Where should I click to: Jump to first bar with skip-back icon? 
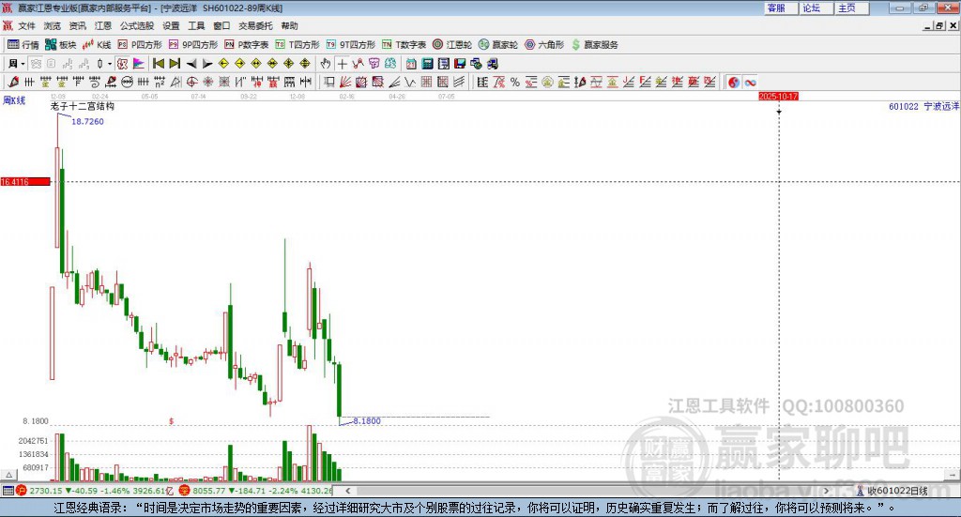[158, 64]
